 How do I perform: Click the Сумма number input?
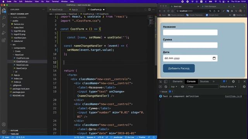pyautogui.click(x=190, y=45)
